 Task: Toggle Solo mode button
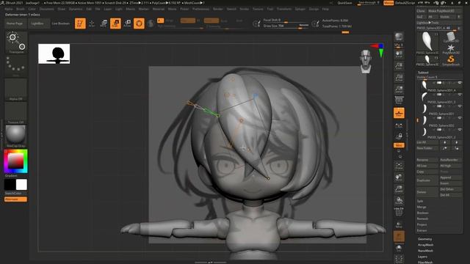pyautogui.click(x=399, y=248)
